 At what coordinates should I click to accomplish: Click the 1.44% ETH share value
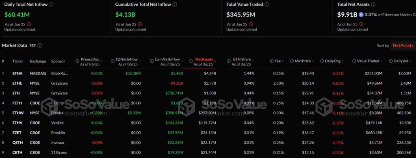[x=249, y=73]
